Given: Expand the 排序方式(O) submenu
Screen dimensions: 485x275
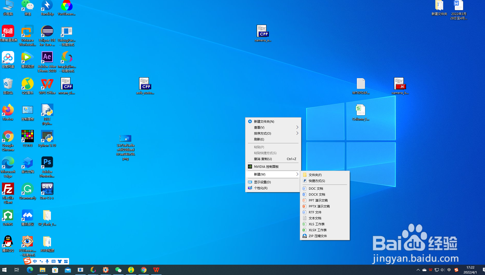Looking at the screenshot, I should pos(273,133).
